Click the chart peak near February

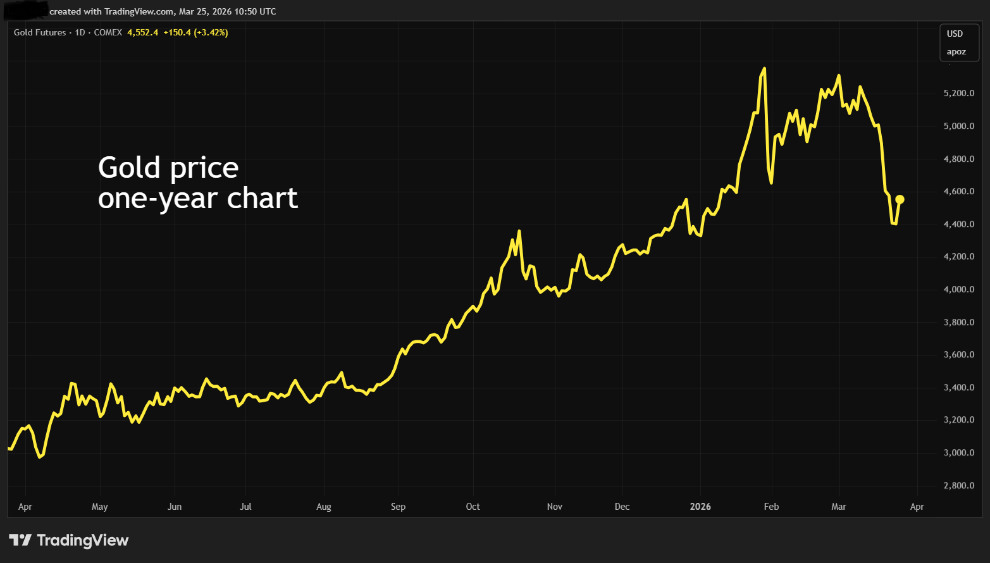point(764,68)
